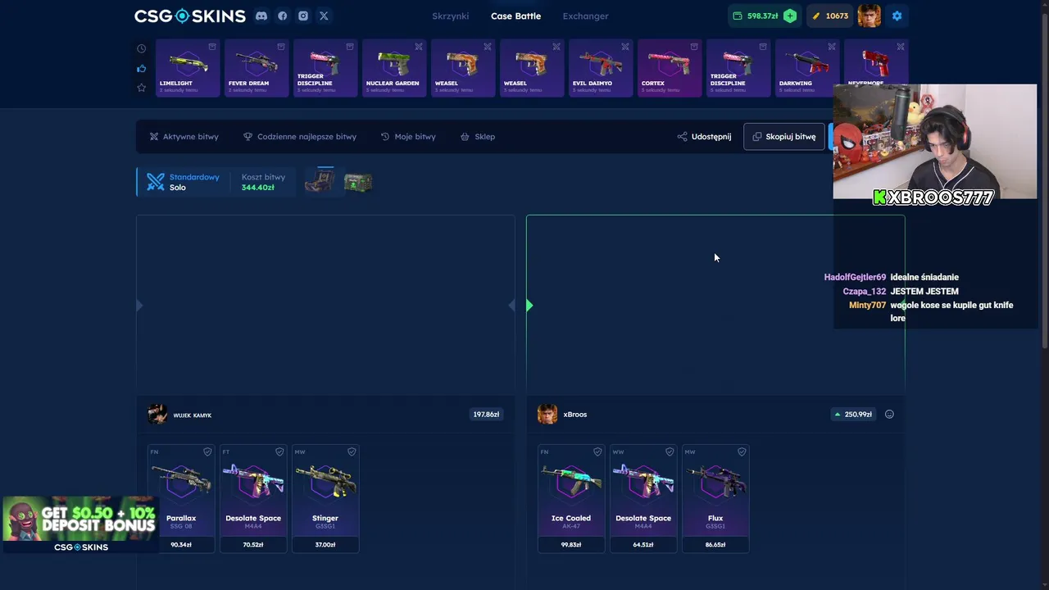The height and width of the screenshot is (590, 1049).
Task: Click the 64.51zł Desolate Space price
Action: click(643, 544)
